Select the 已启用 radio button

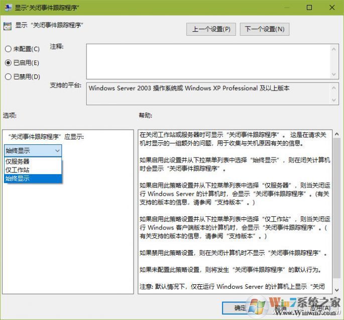(x=8, y=63)
